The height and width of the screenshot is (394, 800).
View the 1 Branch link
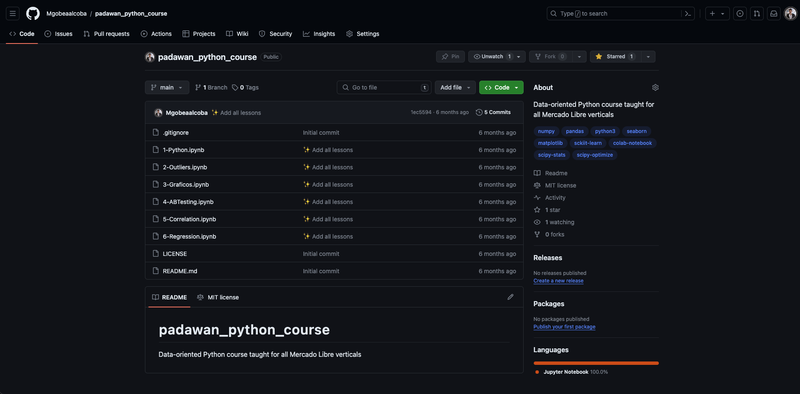coord(211,87)
